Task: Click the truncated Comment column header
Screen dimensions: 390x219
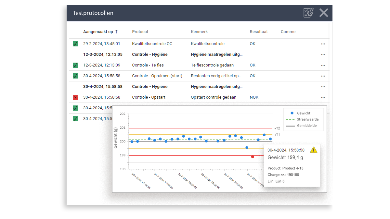Action: (288, 31)
